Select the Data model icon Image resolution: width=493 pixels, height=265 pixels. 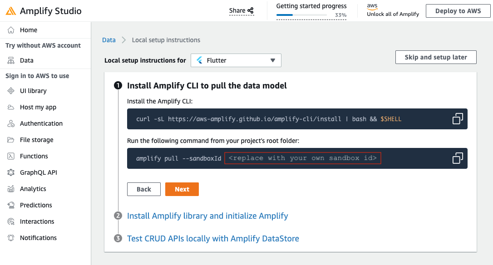coord(11,60)
